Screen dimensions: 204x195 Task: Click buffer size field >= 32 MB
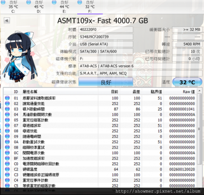[x=187, y=29]
